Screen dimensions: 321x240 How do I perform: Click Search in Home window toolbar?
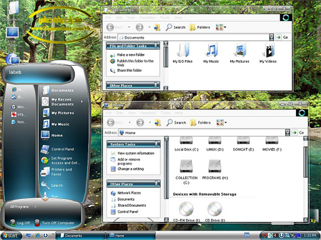point(176,122)
